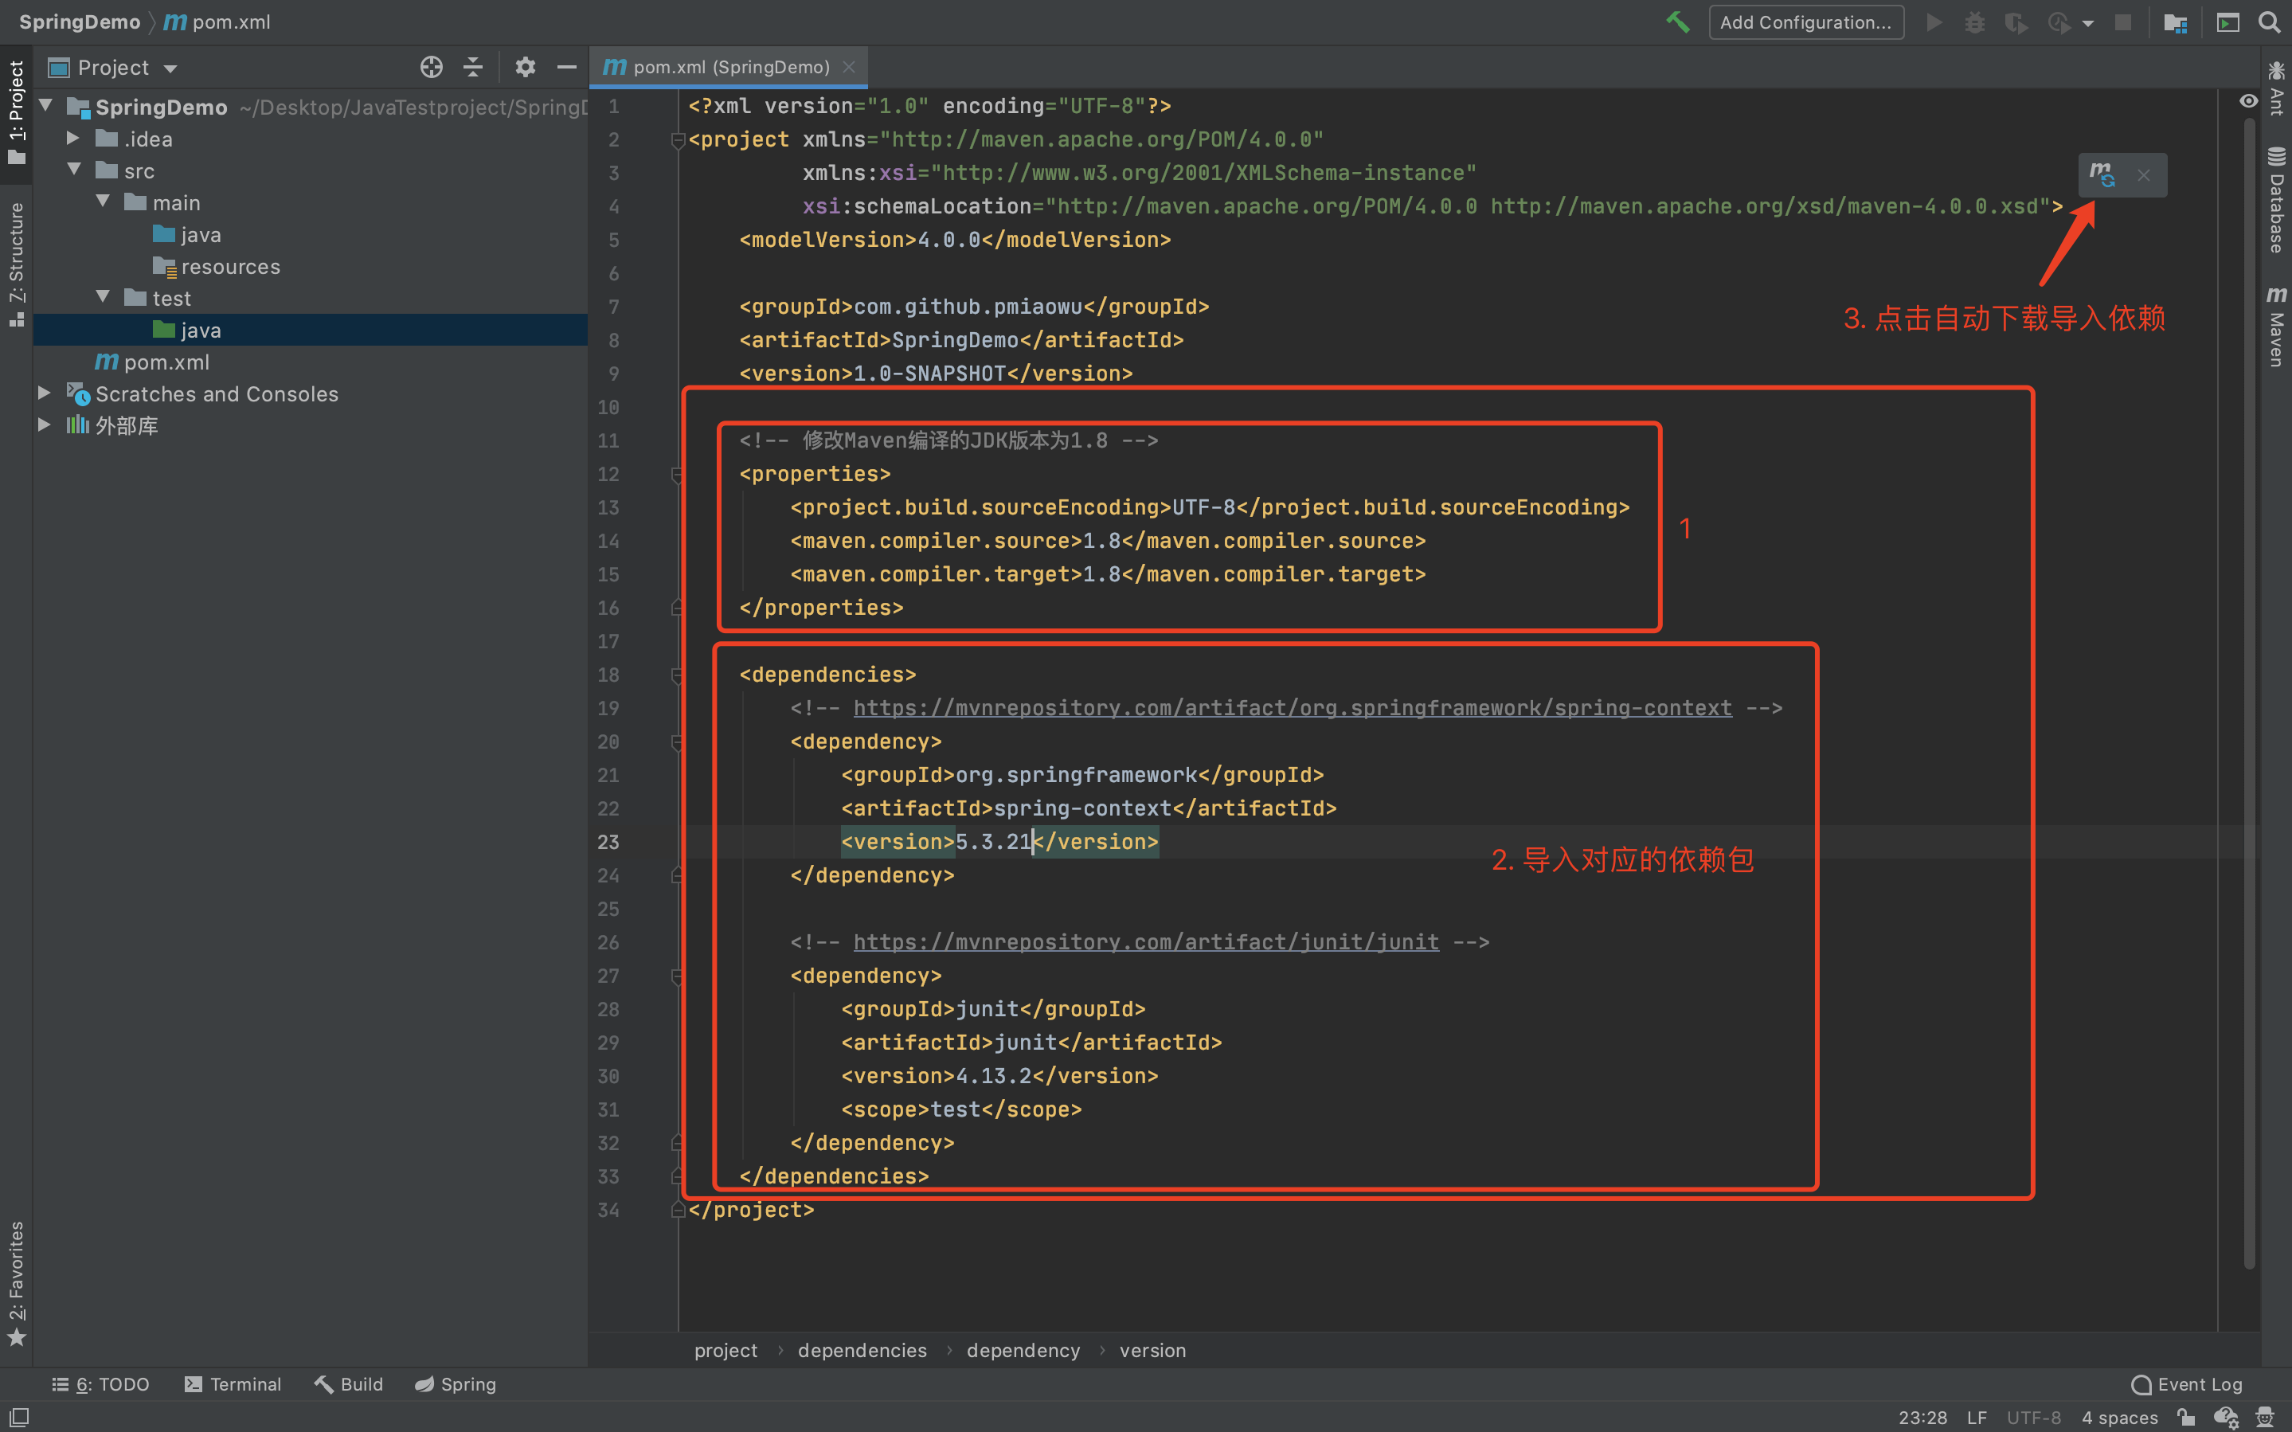The height and width of the screenshot is (1432, 2292).
Task: Toggle tool window bars button bottom-left
Action: pyautogui.click(x=19, y=1417)
